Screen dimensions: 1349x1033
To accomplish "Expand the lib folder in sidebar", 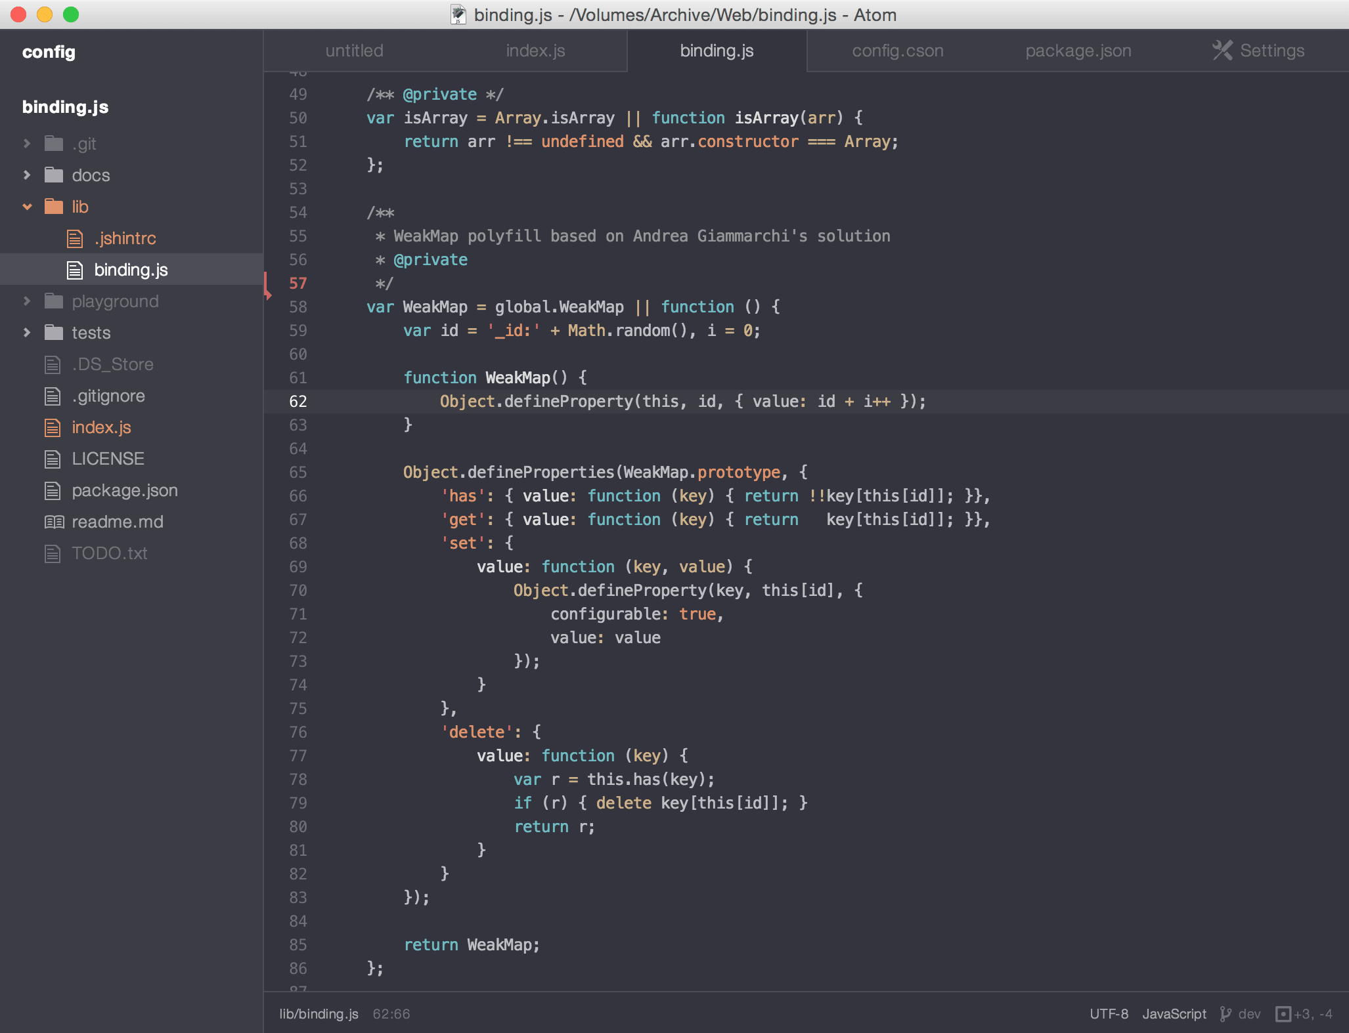I will 30,207.
